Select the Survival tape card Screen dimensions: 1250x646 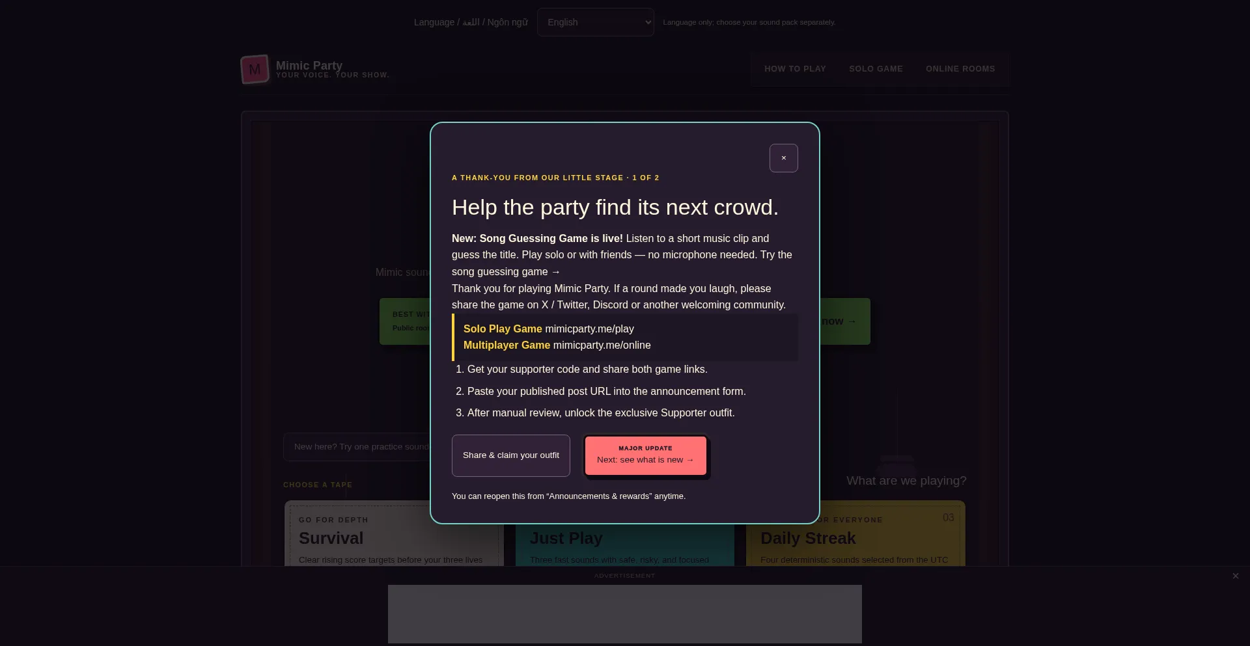(x=393, y=533)
